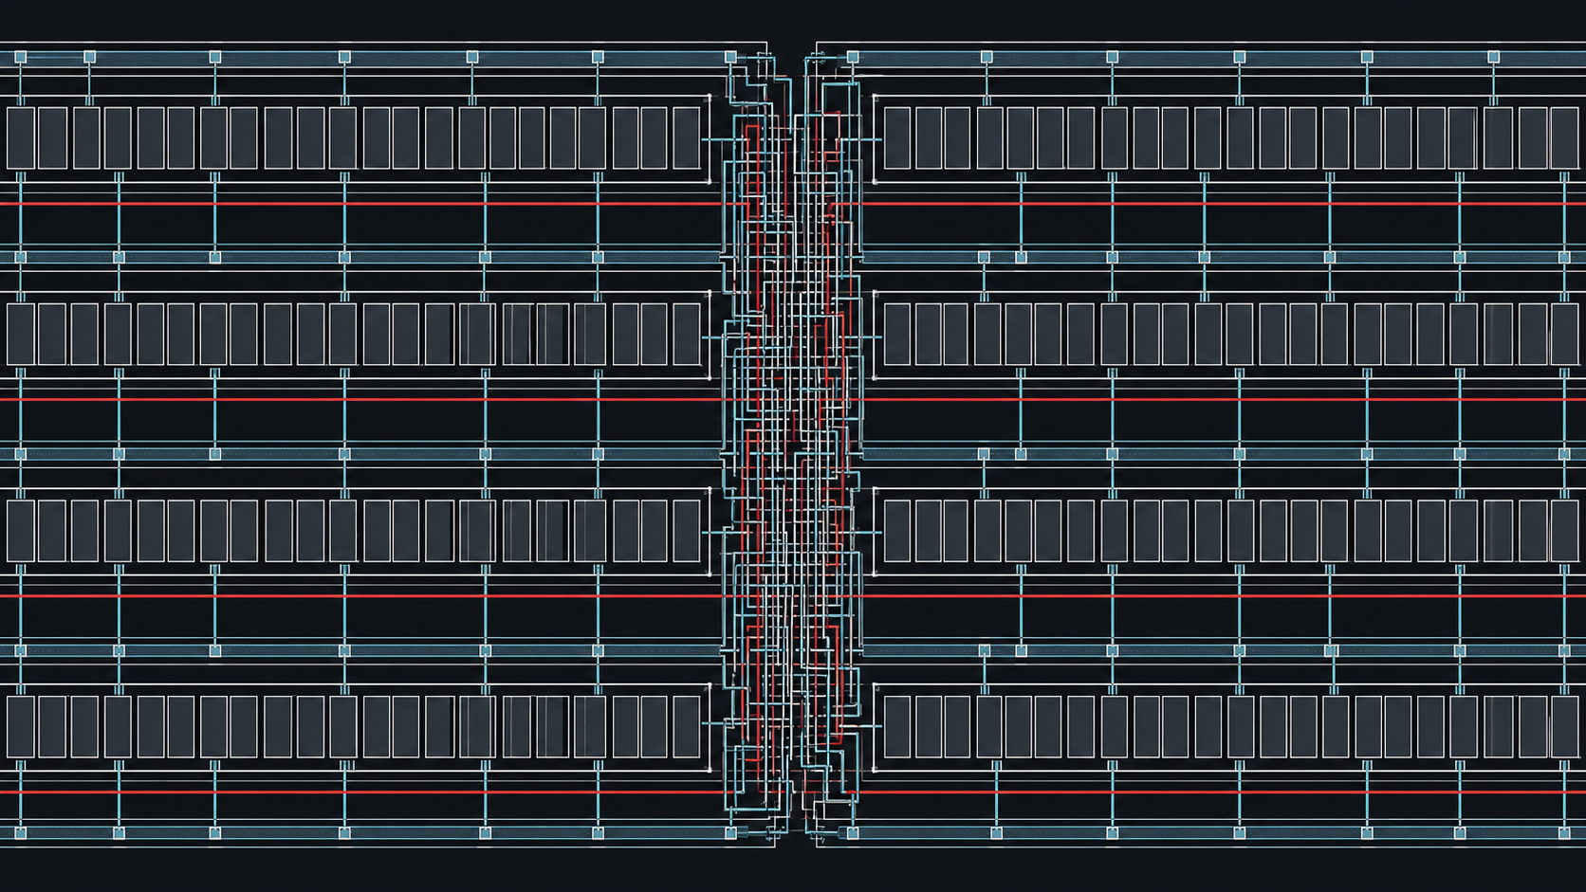Select the last via on the top-right rail
The height and width of the screenshot is (892, 1586).
click(x=1493, y=58)
